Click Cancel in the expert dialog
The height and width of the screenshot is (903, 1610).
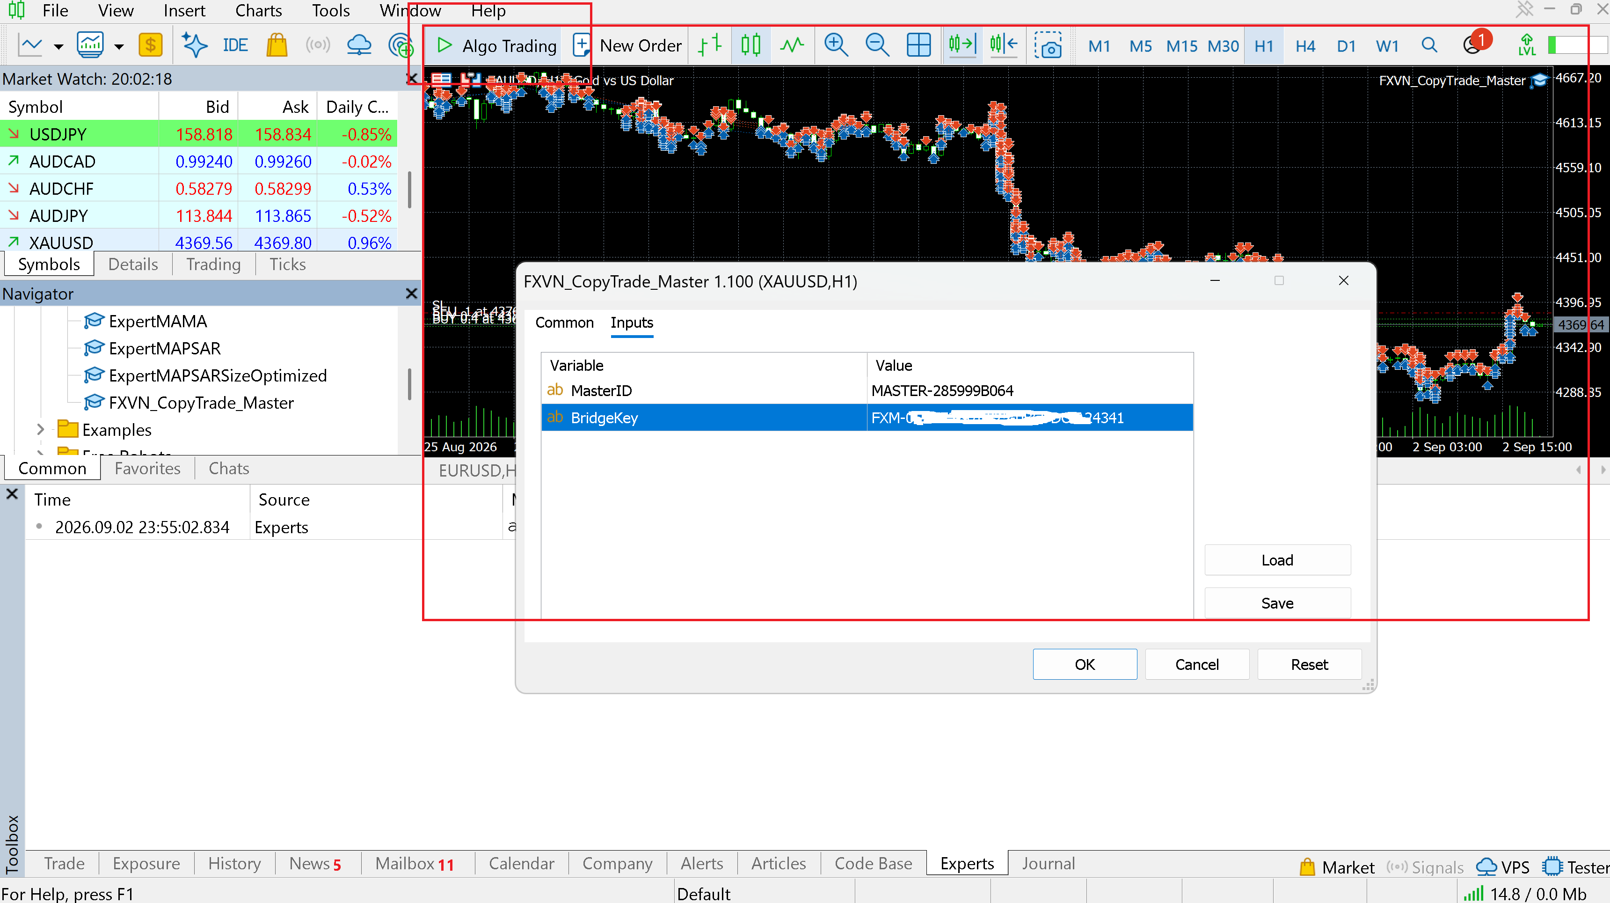(1197, 664)
